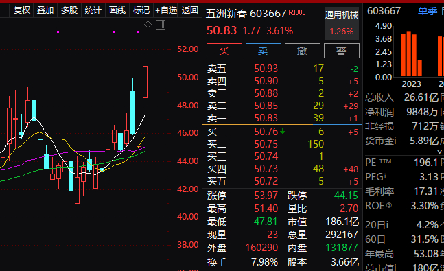Click the 20日 info label

[377, 226]
